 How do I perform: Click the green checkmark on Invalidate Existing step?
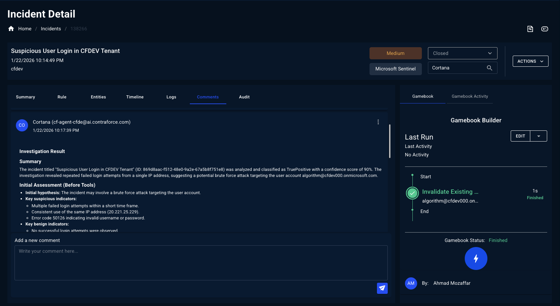(x=412, y=193)
